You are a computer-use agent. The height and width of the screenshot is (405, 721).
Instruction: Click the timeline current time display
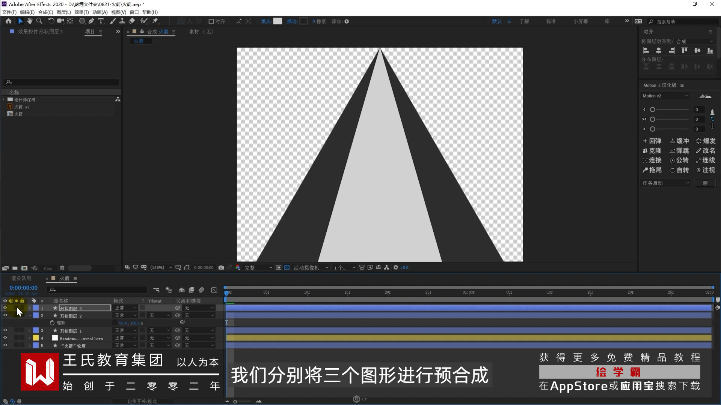[x=24, y=288]
